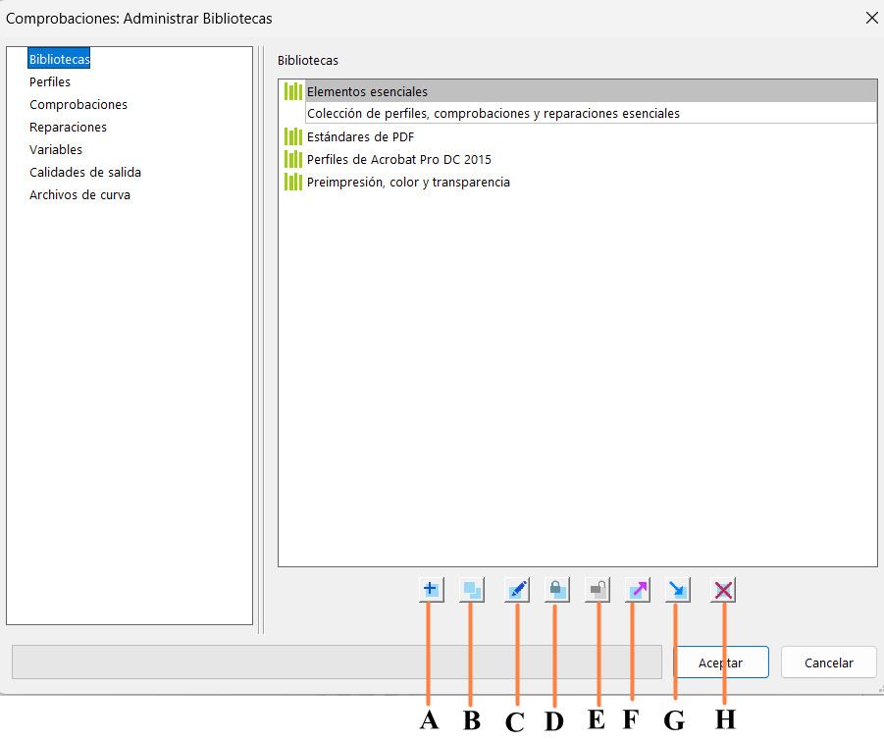The width and height of the screenshot is (884, 742).
Task: Click the duplicate library icon
Action: coord(472,590)
